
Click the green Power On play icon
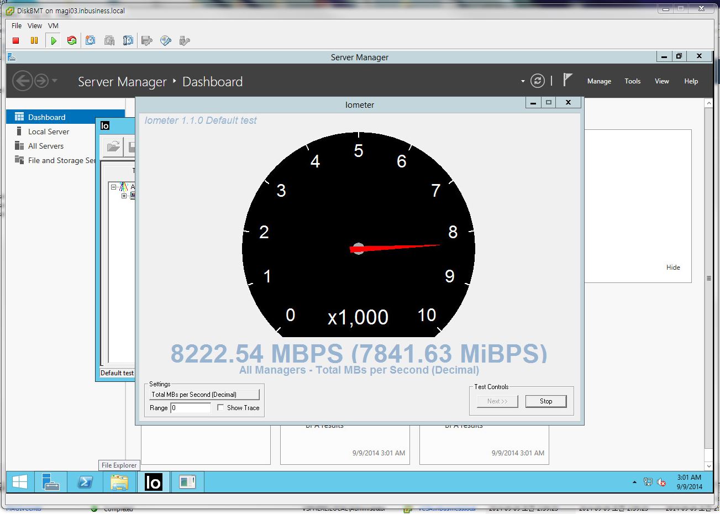coord(54,40)
